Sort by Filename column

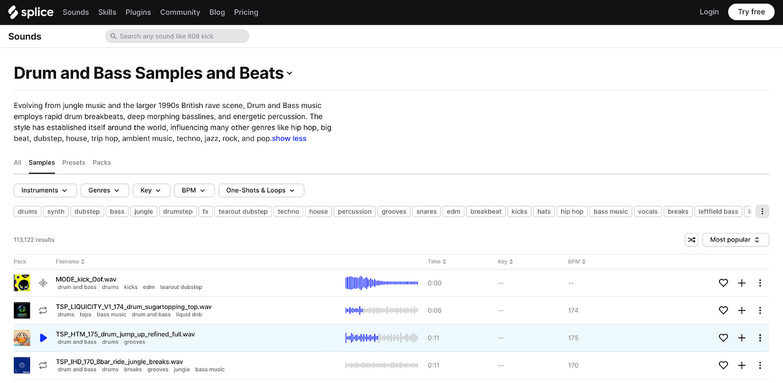point(70,262)
